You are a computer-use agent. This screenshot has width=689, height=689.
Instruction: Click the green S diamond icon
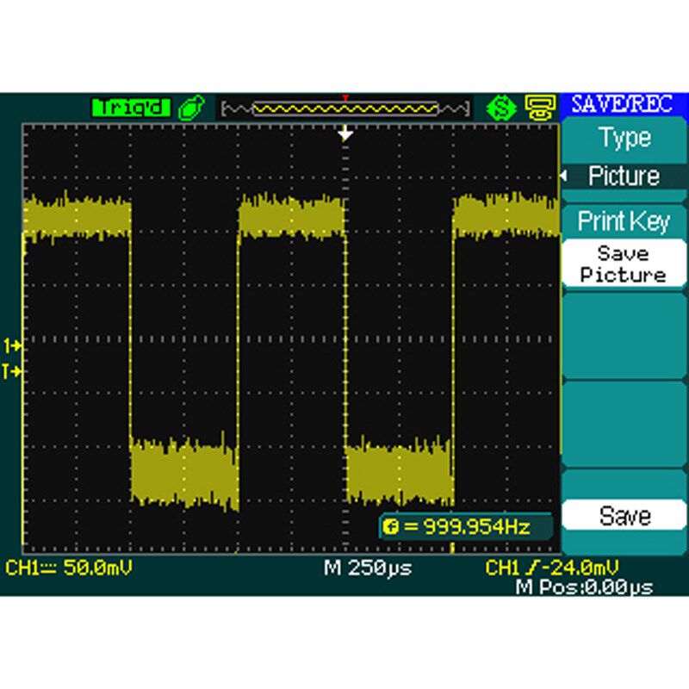(x=502, y=108)
